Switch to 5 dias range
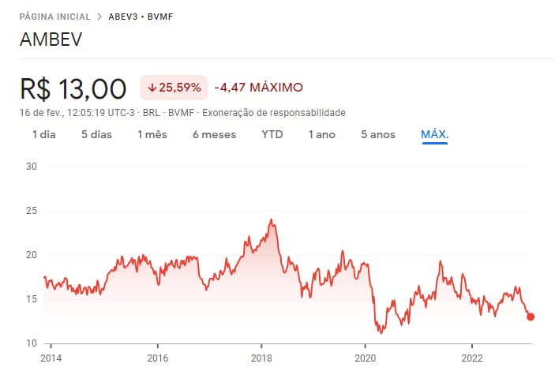 pyautogui.click(x=96, y=134)
